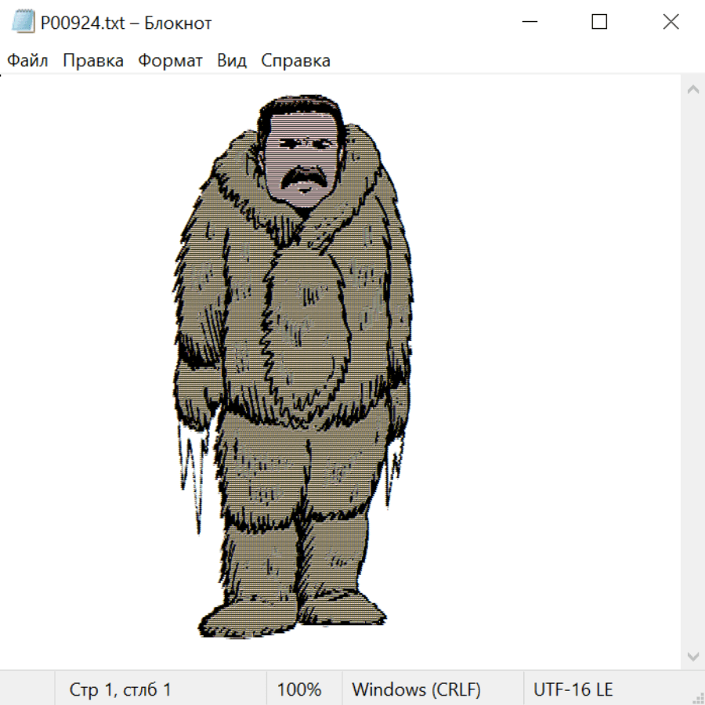Click the resize grip in status bar corner
The width and height of the screenshot is (705, 705).
pyautogui.click(x=697, y=697)
